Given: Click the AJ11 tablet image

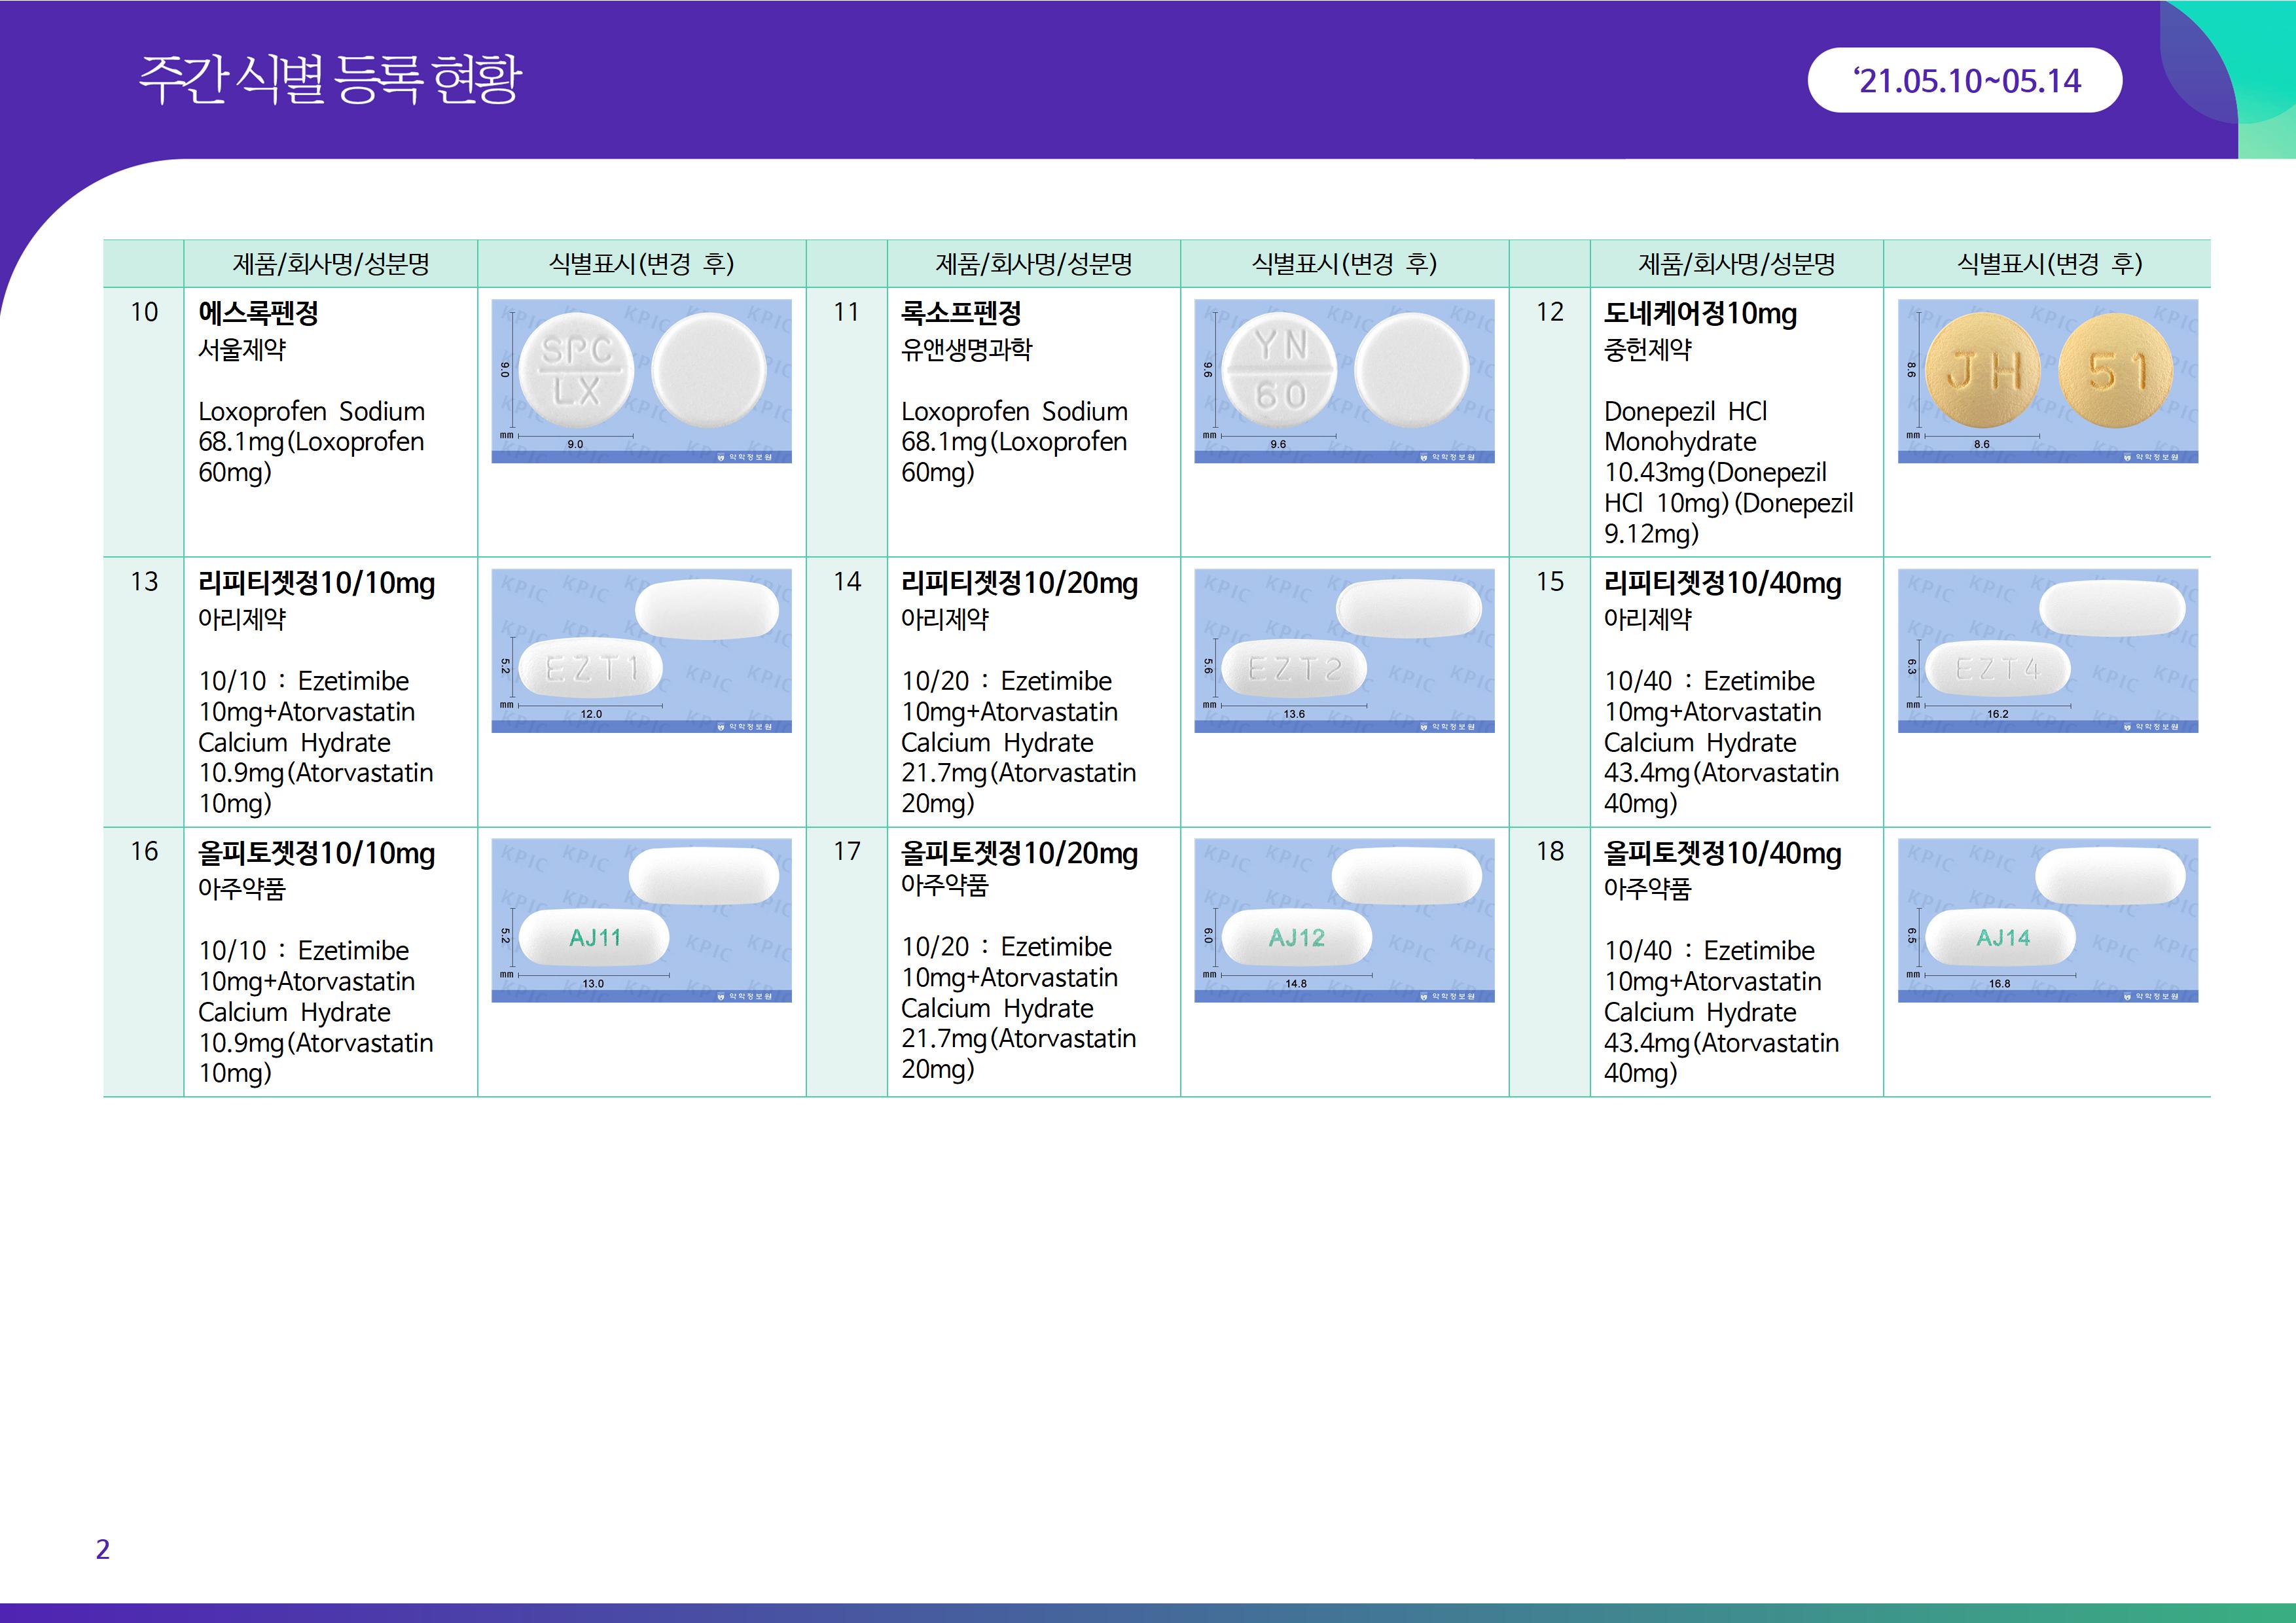Looking at the screenshot, I should [x=641, y=920].
